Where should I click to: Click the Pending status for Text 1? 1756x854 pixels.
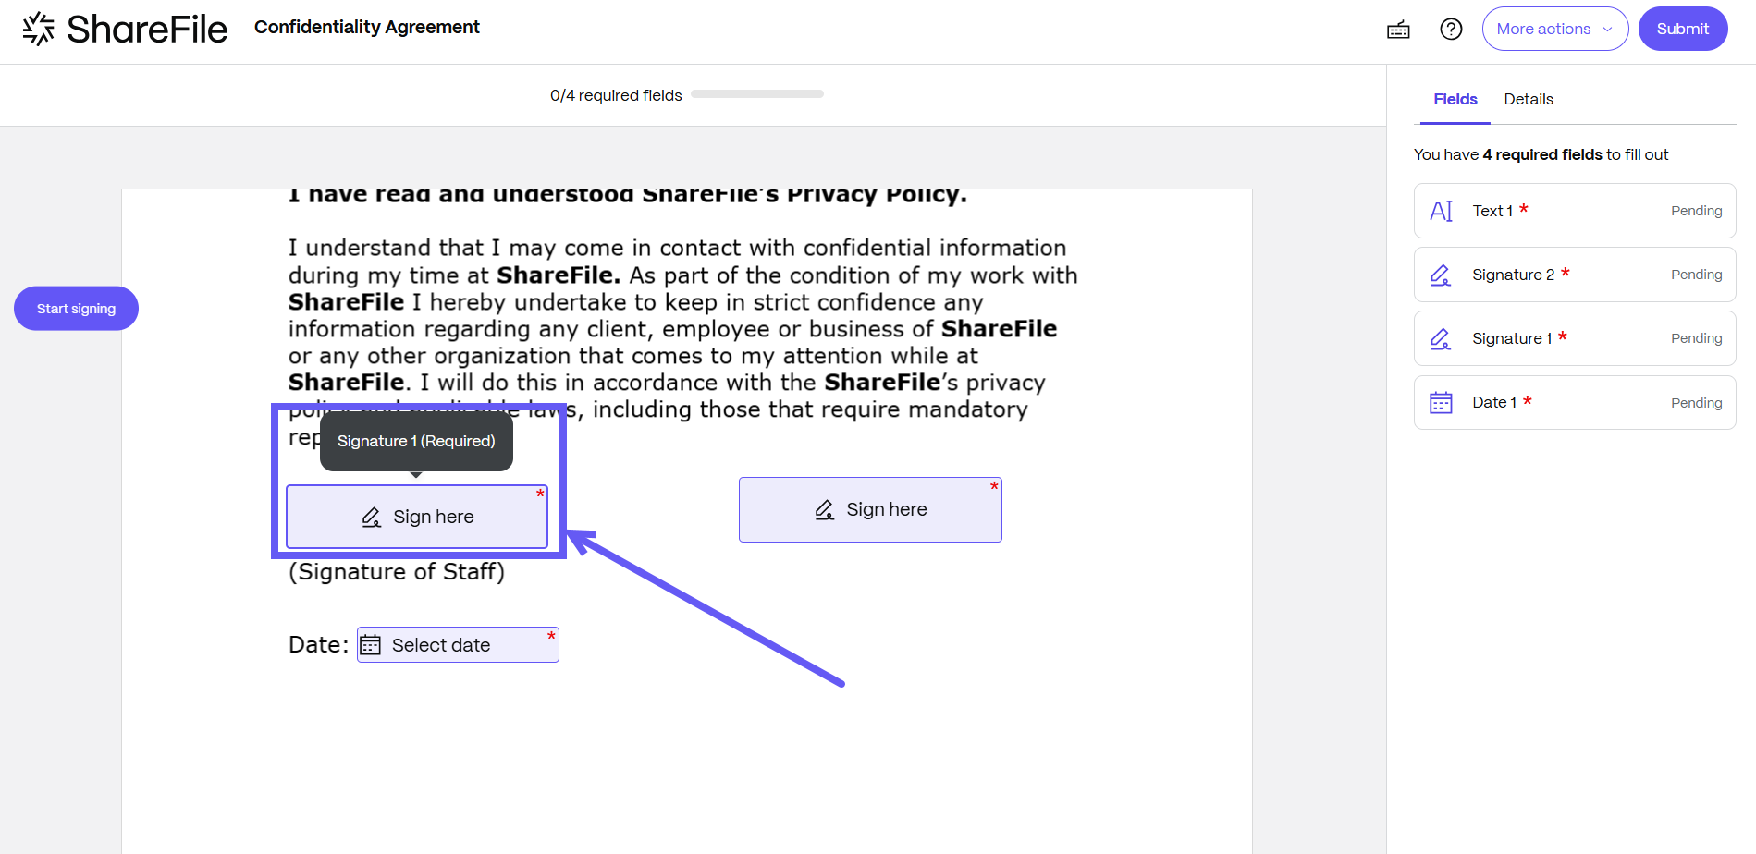click(1696, 211)
